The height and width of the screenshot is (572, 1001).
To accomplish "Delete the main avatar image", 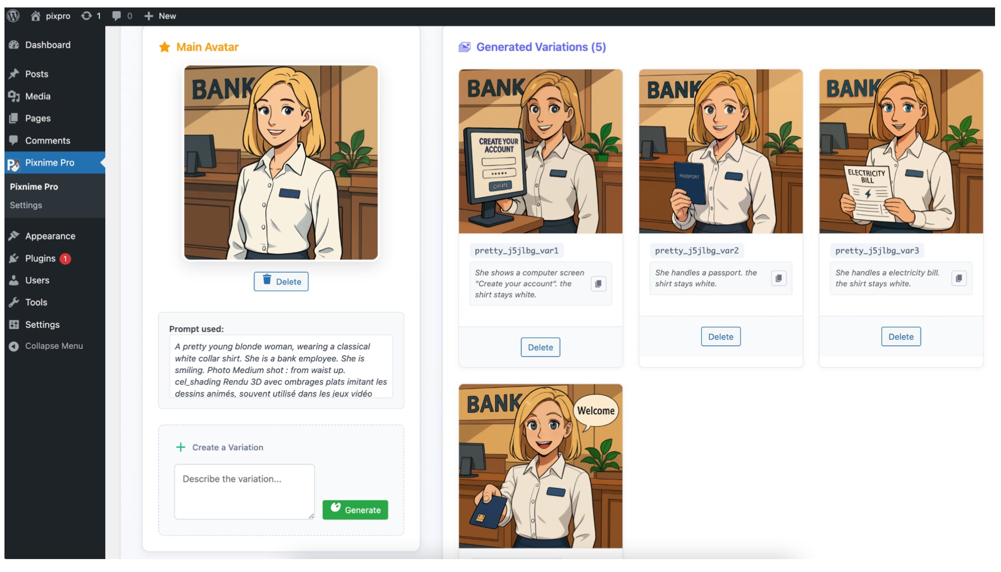I will [281, 282].
